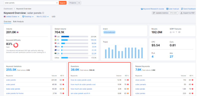The image size is (197, 96).
Task: Click the Keyword Research course icon
Action: tap(142, 9)
